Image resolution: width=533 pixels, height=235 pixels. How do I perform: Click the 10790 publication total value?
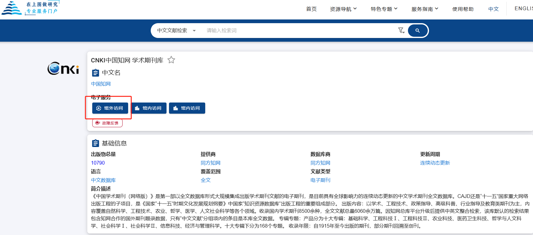(98, 163)
